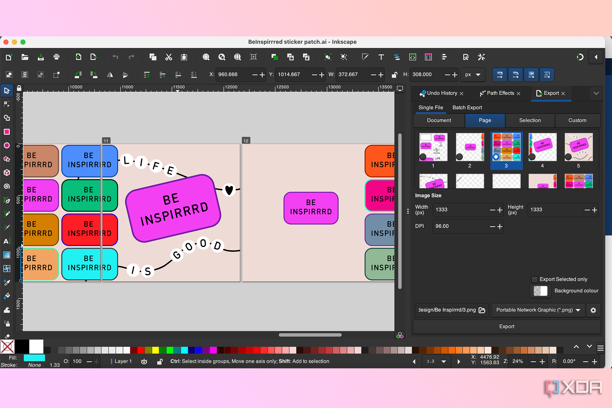Select the Node editing tool
The width and height of the screenshot is (612, 408).
point(7,104)
